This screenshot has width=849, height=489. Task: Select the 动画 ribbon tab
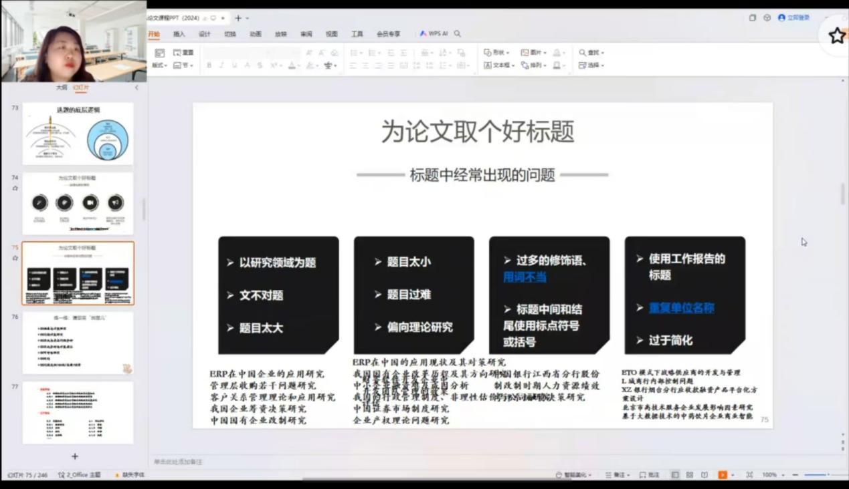256,34
